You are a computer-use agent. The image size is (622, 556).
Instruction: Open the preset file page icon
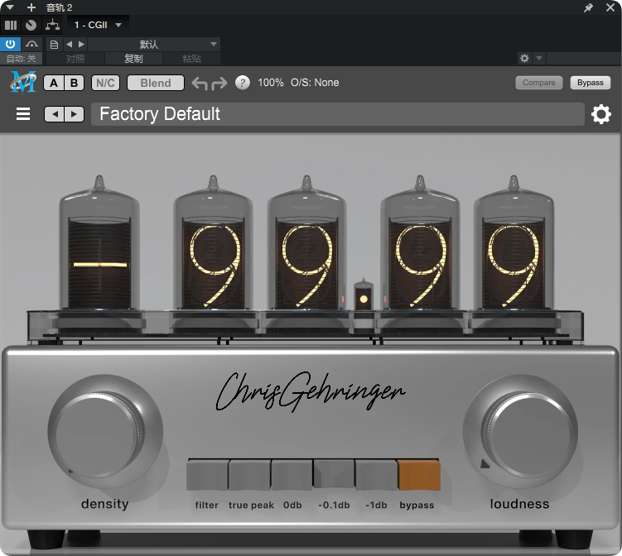pyautogui.click(x=54, y=45)
